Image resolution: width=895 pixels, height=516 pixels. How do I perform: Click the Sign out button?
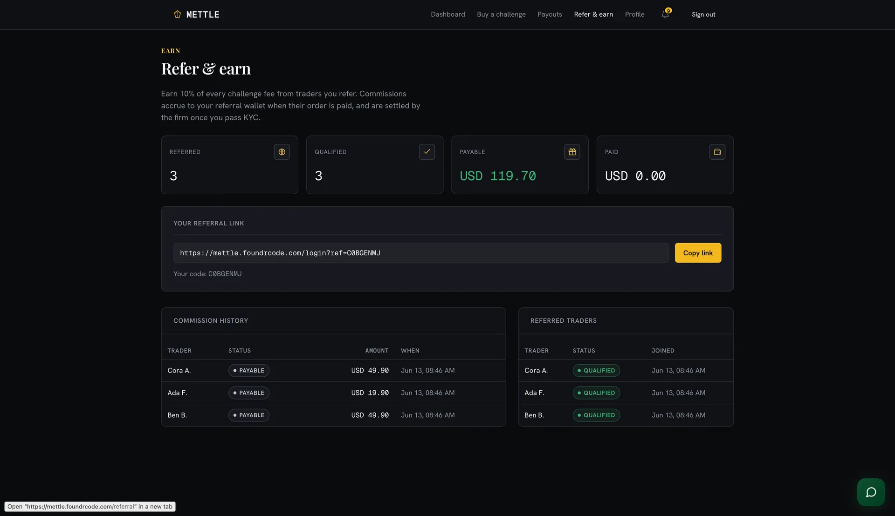coord(703,14)
